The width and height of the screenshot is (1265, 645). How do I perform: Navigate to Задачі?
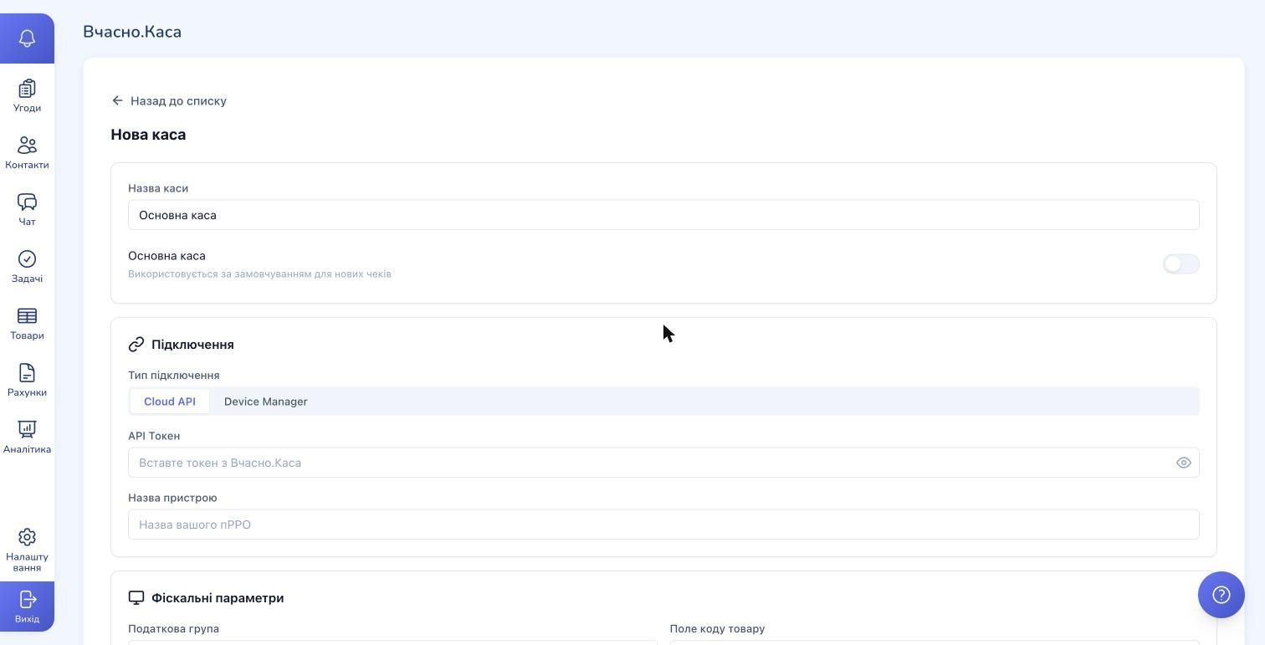27,267
